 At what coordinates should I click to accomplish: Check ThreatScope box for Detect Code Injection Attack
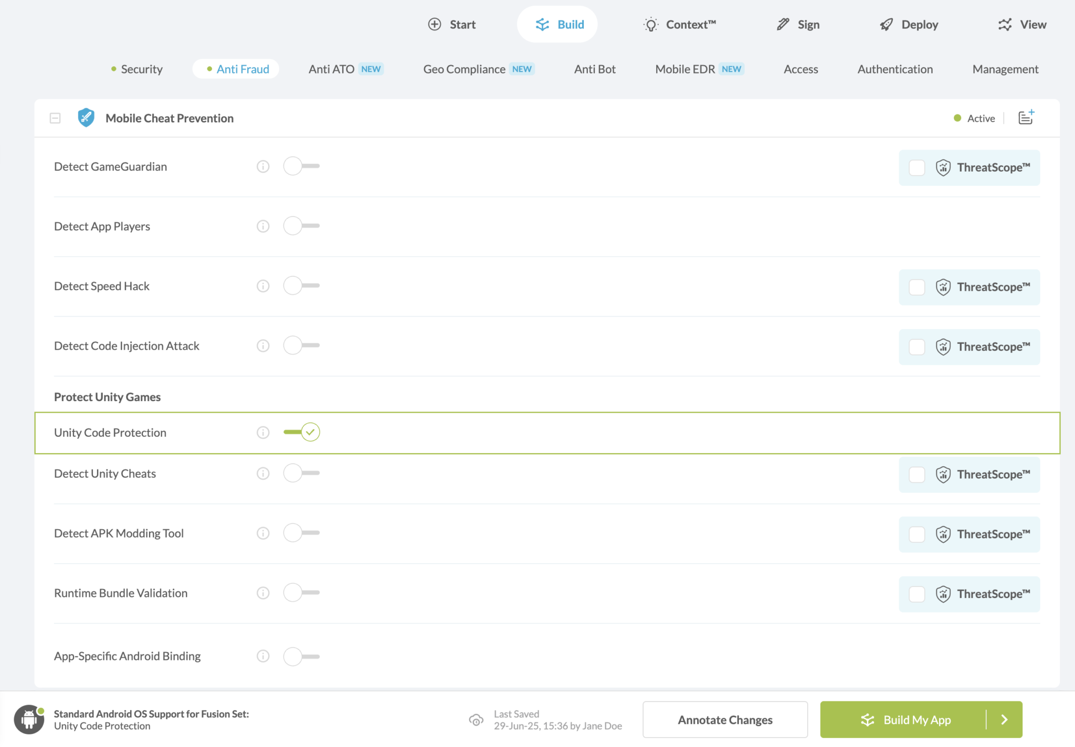pyautogui.click(x=916, y=347)
